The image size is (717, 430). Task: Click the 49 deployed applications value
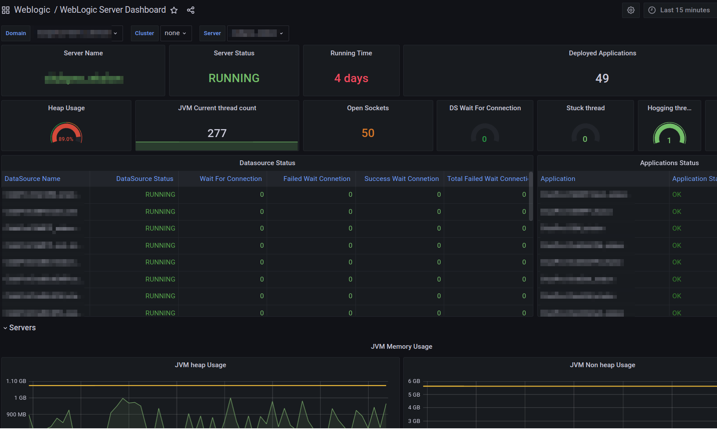tap(602, 78)
